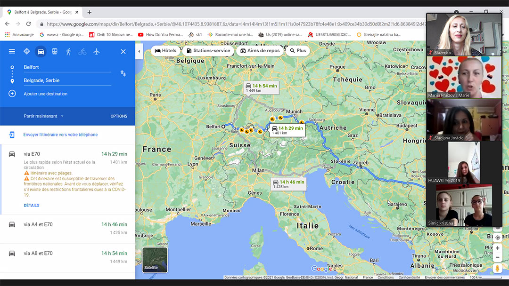Click the Conditions footer link
The image size is (509, 286).
[386, 277]
